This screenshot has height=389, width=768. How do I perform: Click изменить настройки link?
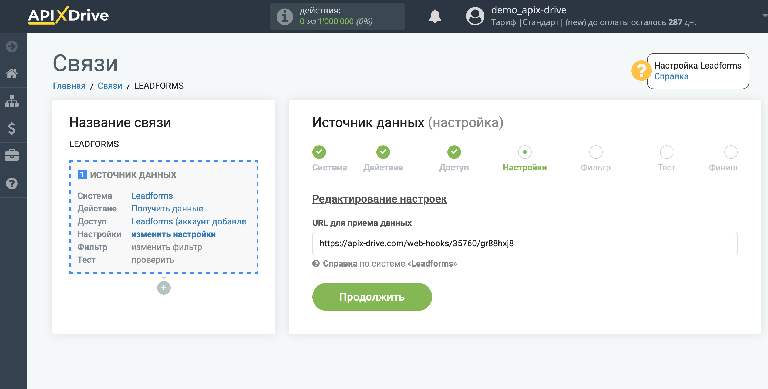pyautogui.click(x=174, y=234)
